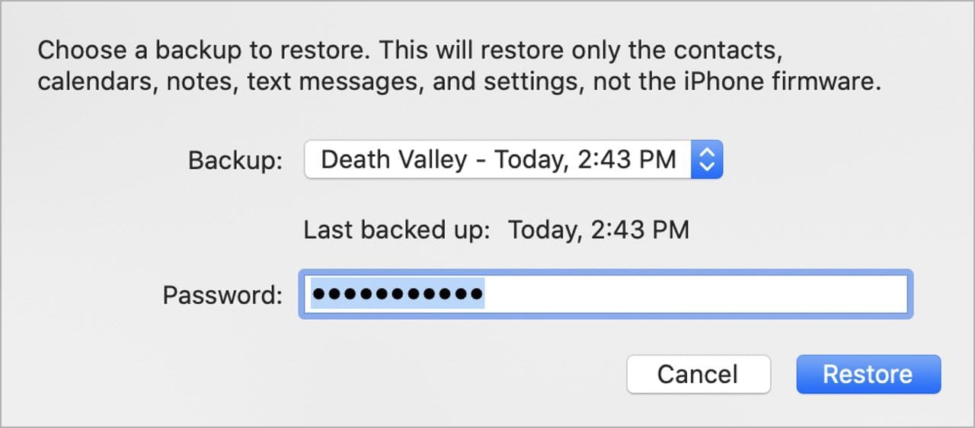This screenshot has width=975, height=428.
Task: Click the "Backup:" label
Action: (235, 160)
